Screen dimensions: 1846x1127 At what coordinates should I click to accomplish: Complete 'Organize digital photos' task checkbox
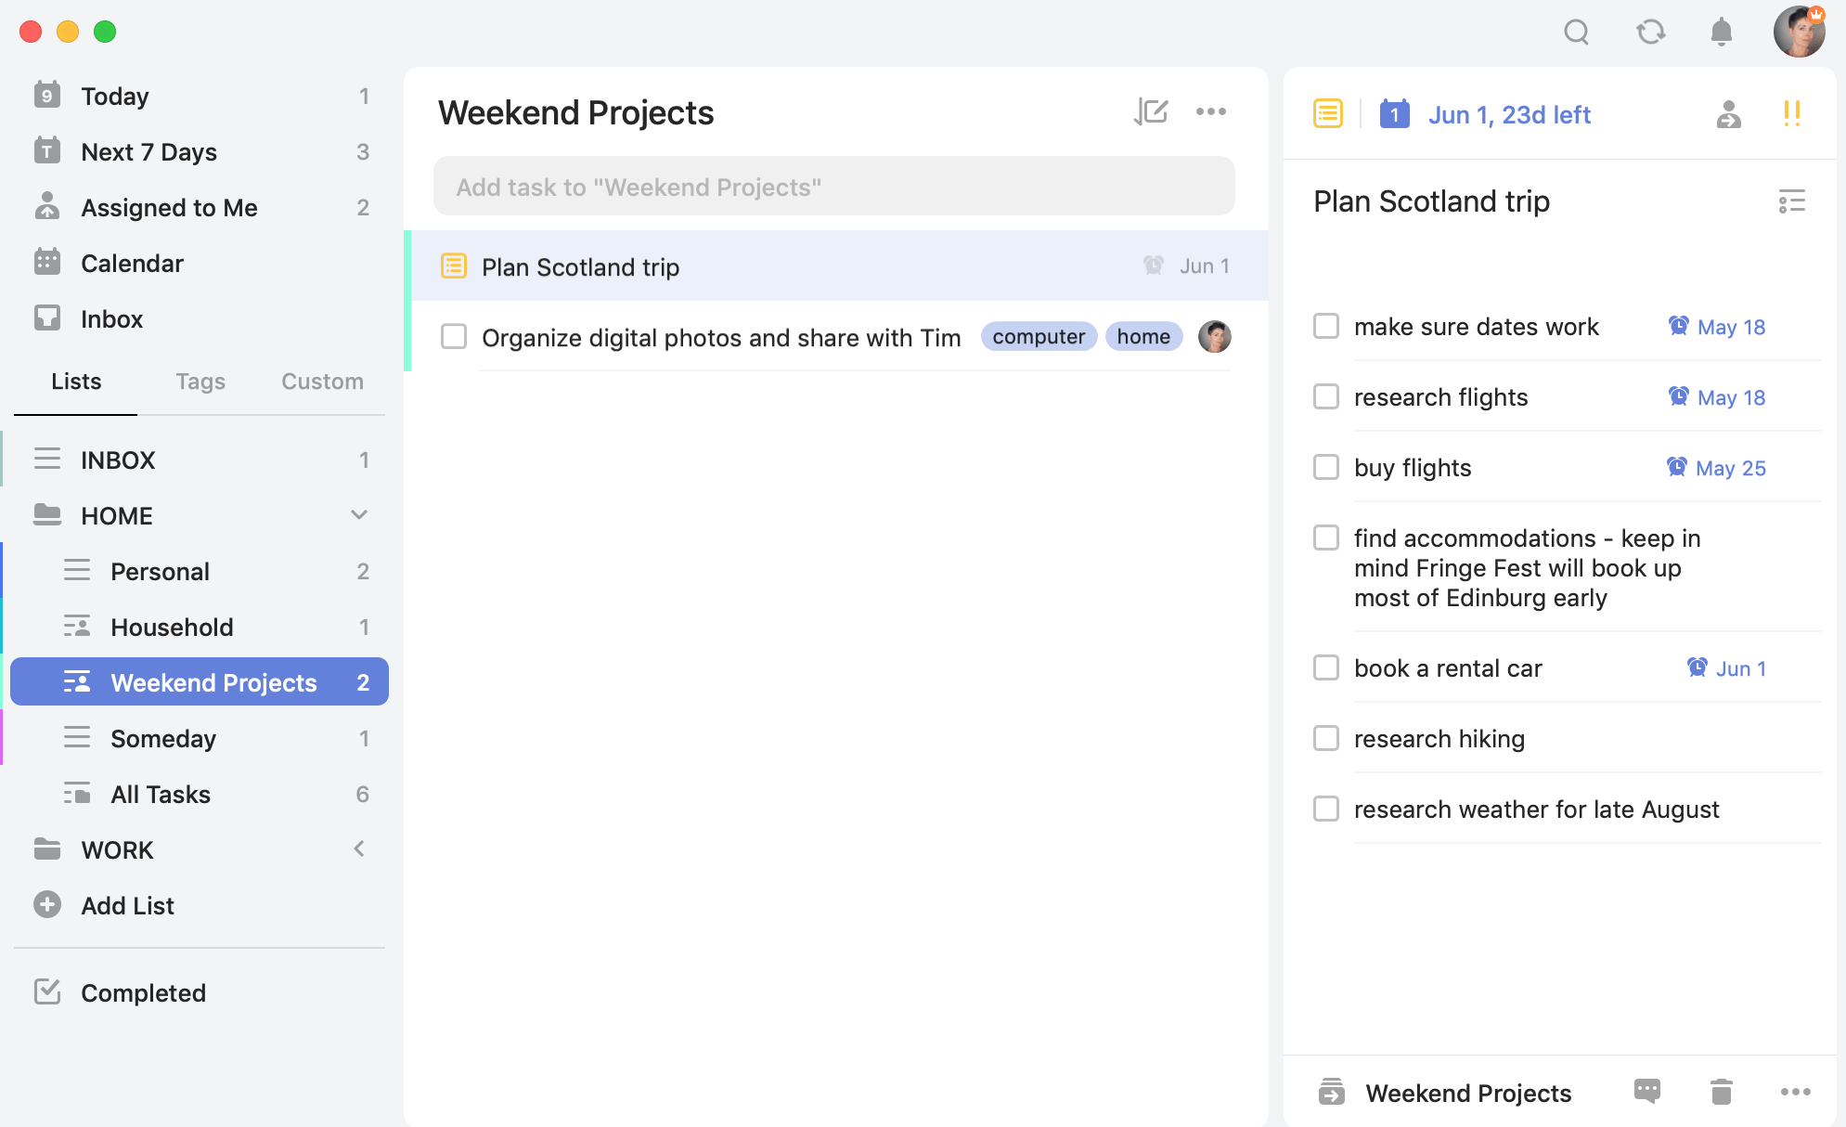pyautogui.click(x=454, y=337)
